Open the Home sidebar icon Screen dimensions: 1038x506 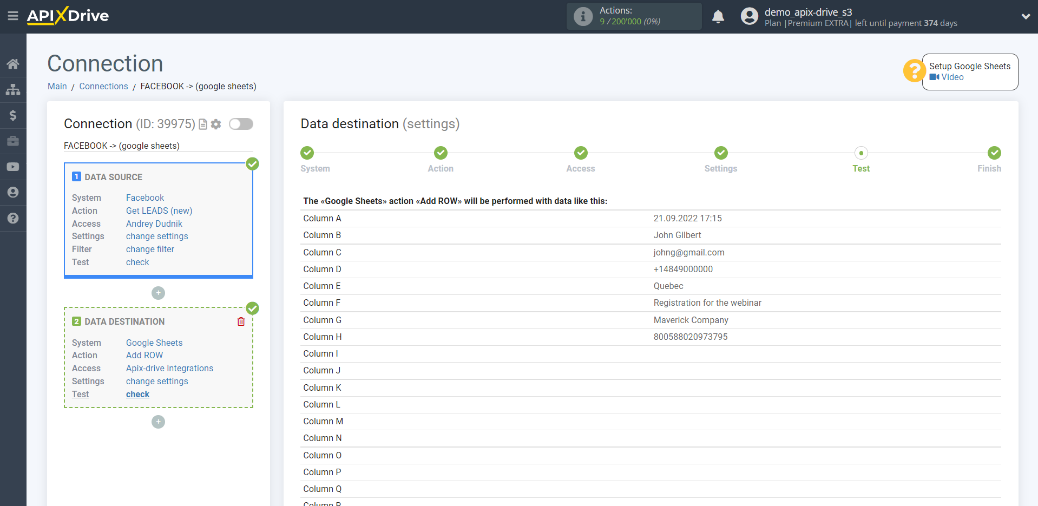[x=13, y=64]
